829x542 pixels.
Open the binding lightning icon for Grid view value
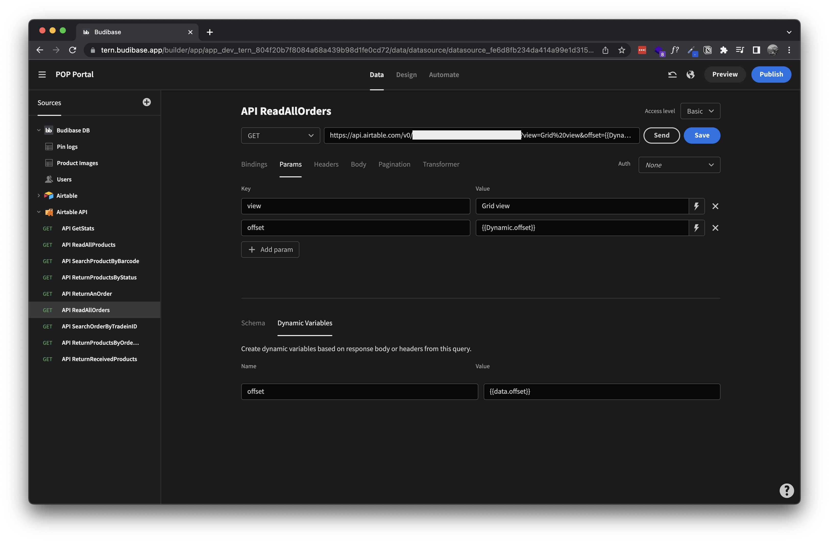point(696,206)
